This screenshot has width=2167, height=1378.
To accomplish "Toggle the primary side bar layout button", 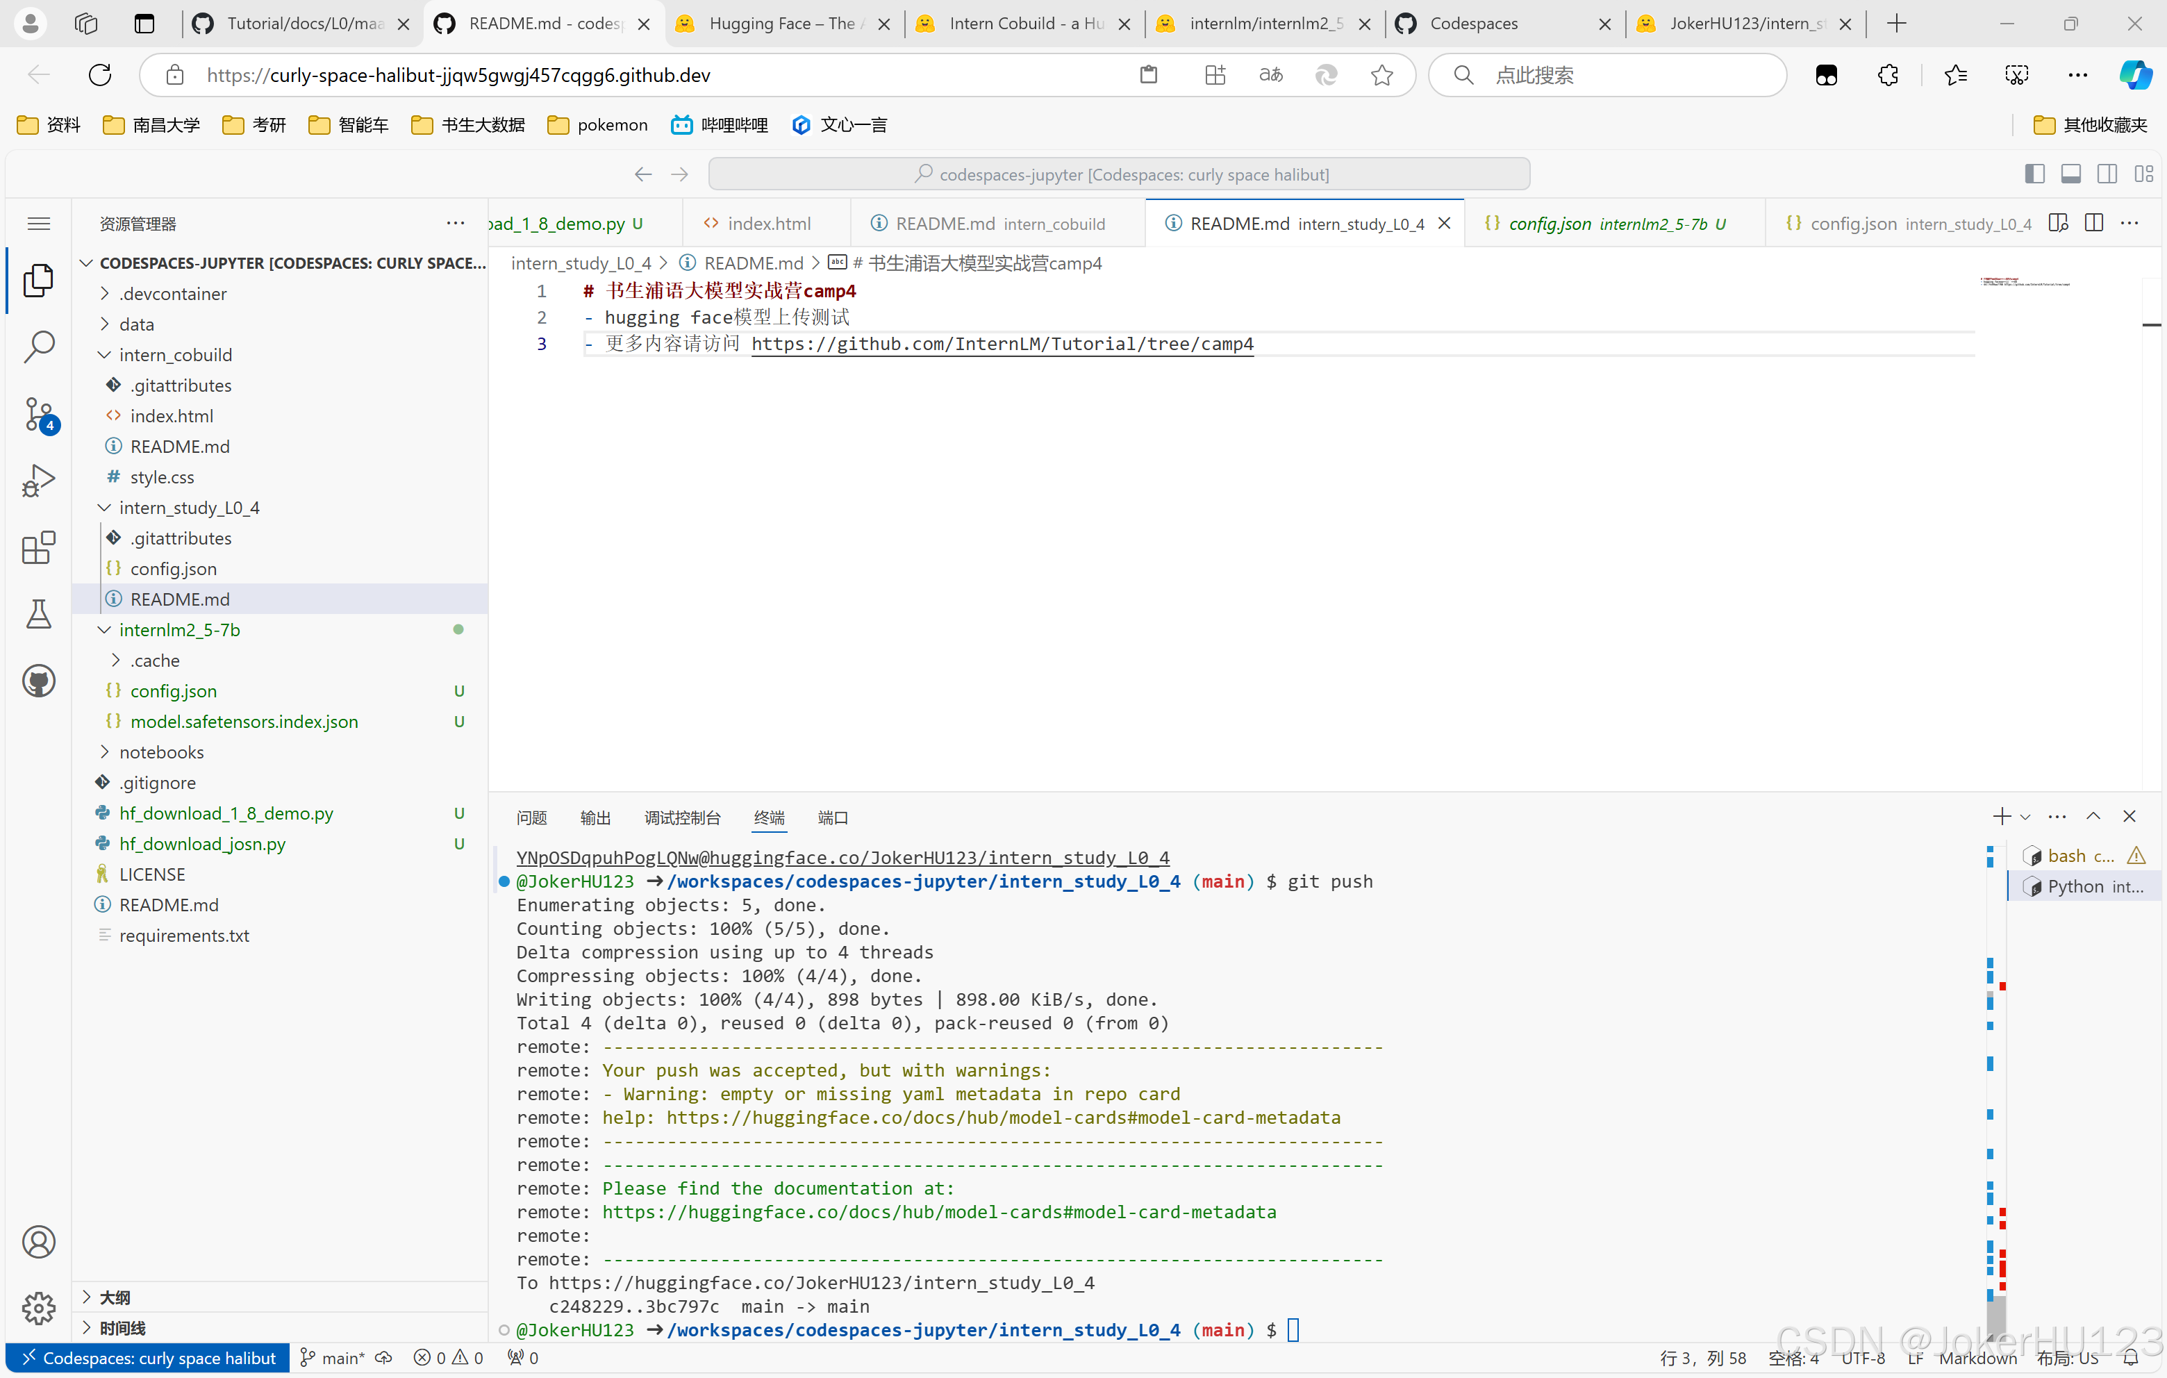I will (x=2034, y=174).
